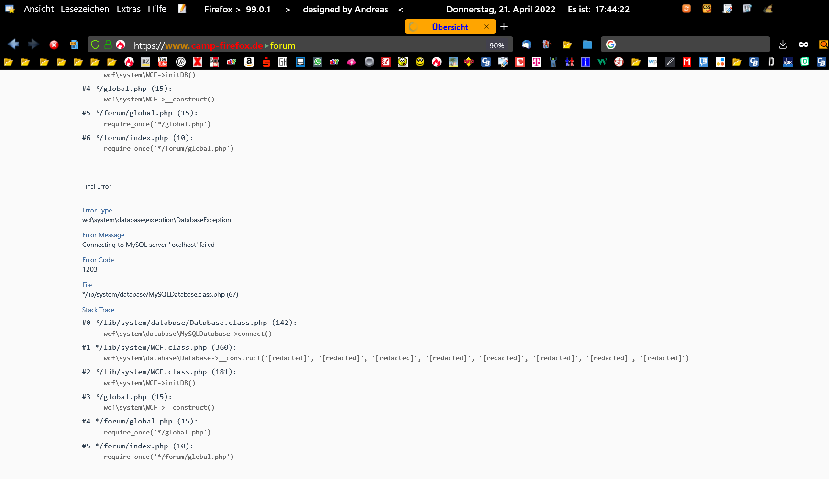Open the Amazon bookmark
The width and height of the screenshot is (829, 479).
tap(249, 62)
